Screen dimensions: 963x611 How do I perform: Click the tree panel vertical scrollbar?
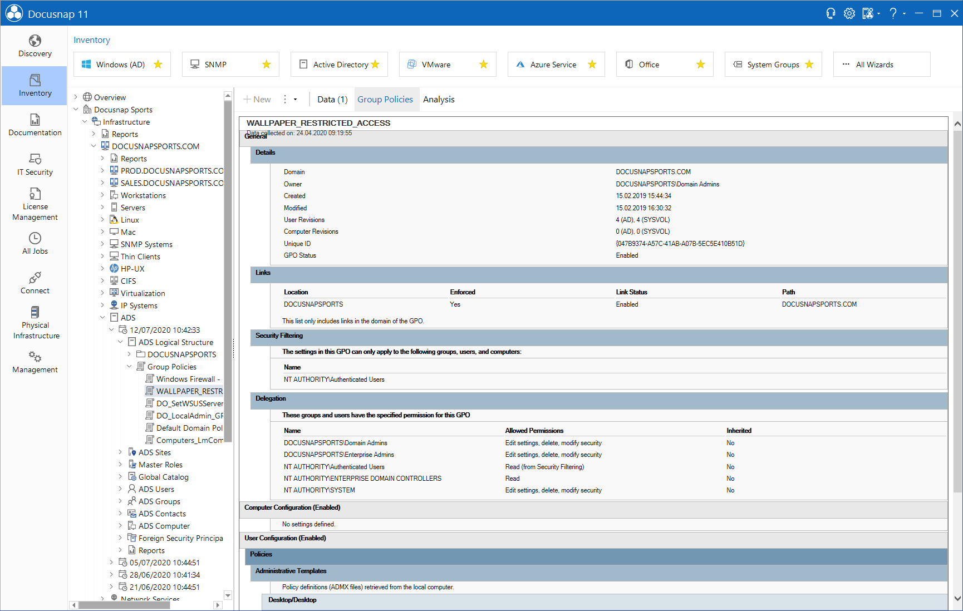click(x=228, y=271)
